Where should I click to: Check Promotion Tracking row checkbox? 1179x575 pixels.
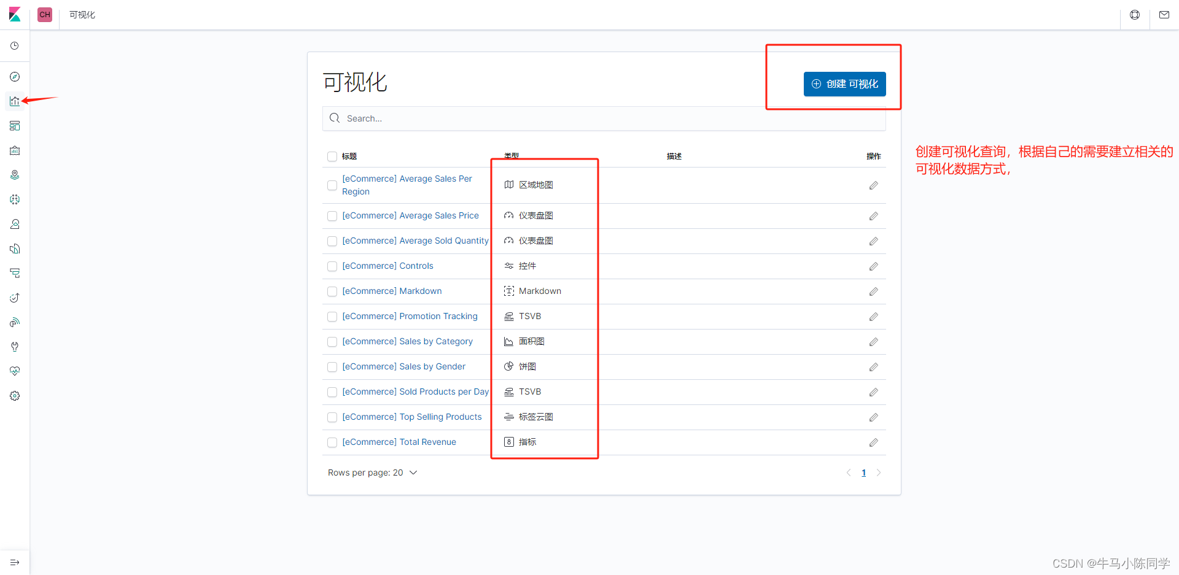pos(332,317)
